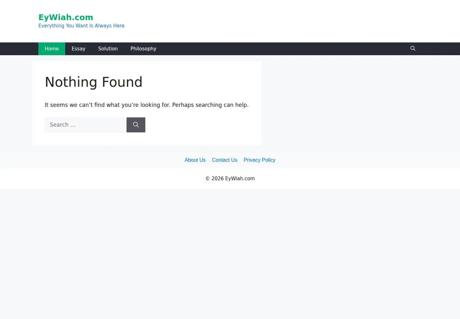Open the Contact Us footer link
This screenshot has height=319, width=460.
pyautogui.click(x=225, y=160)
